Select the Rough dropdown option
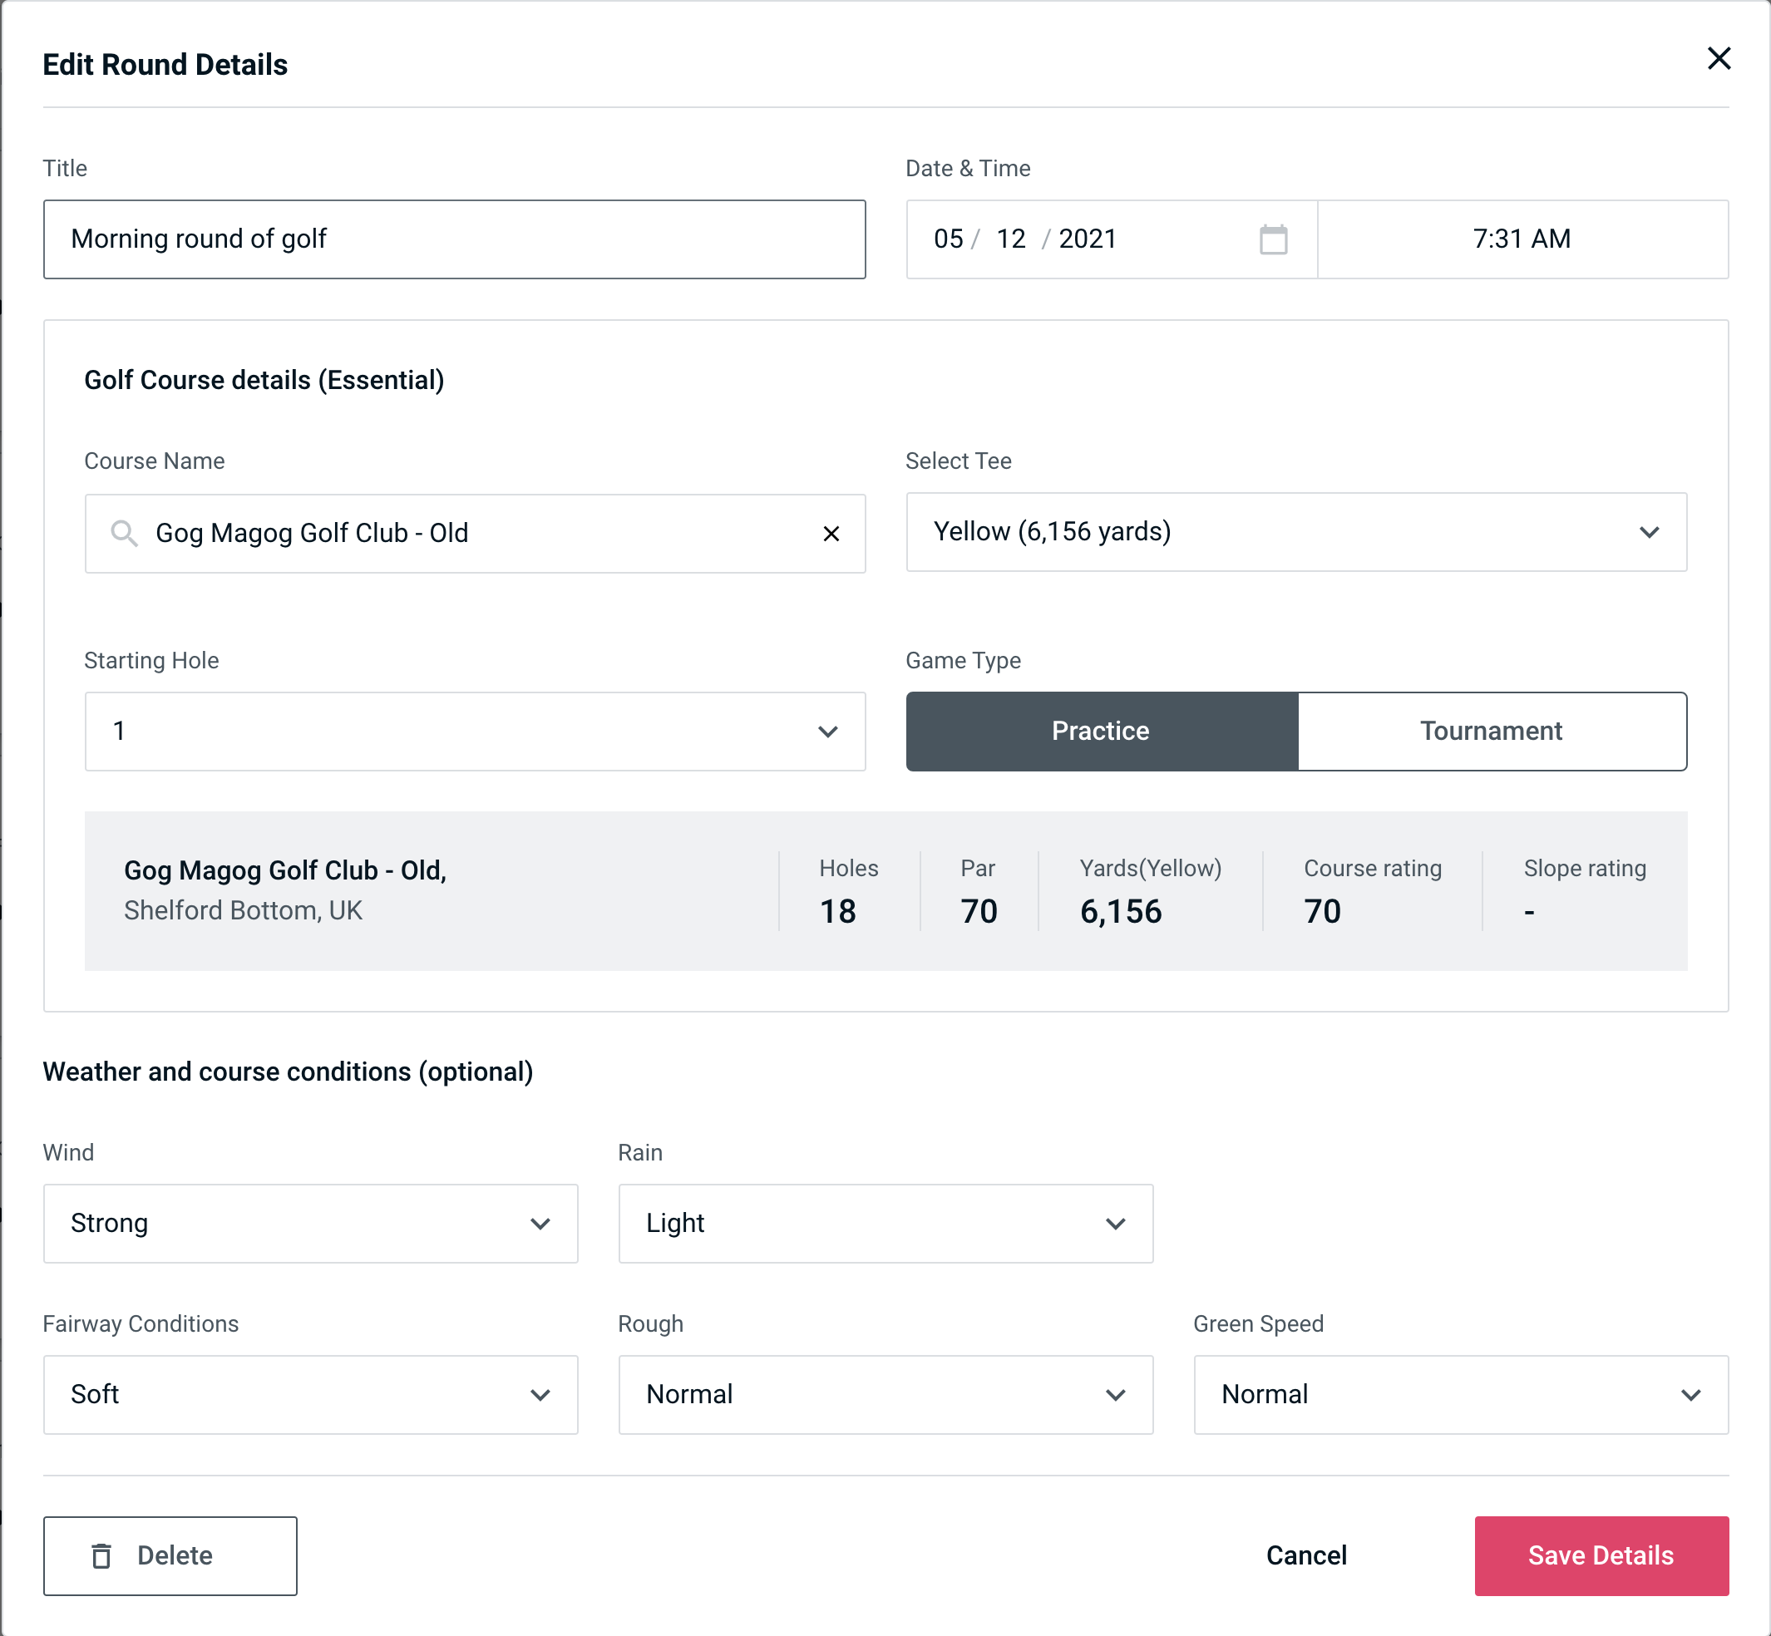This screenshot has width=1771, height=1636. point(885,1394)
